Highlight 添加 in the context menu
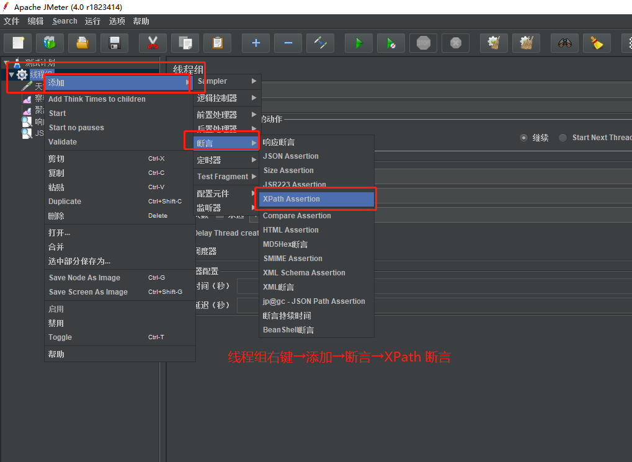 coord(117,82)
